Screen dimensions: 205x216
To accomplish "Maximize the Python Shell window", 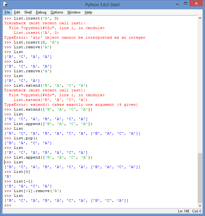I will click(x=186, y=4).
